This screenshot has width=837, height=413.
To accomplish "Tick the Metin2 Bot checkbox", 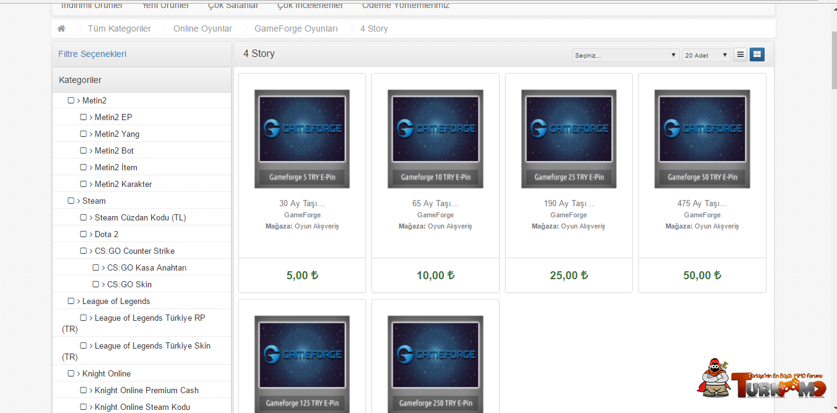I will (x=84, y=150).
